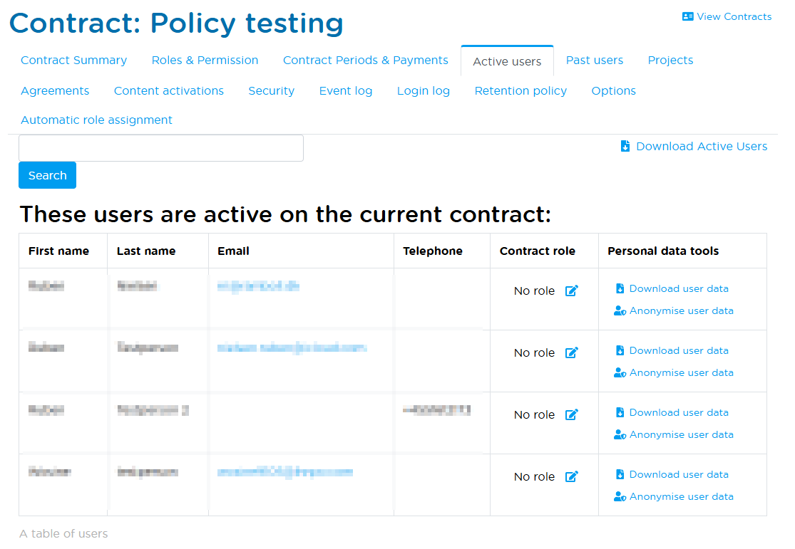The image size is (795, 549).
Task: Open the Past users tab
Action: 594,61
